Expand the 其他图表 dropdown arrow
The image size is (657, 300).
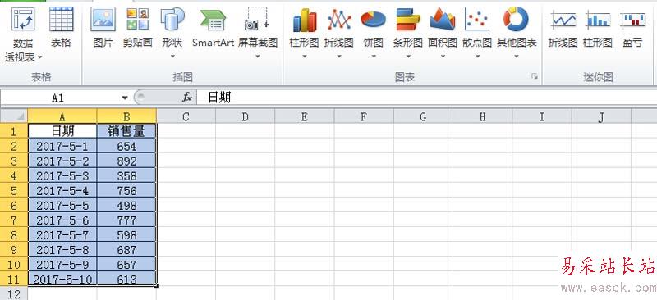point(517,56)
